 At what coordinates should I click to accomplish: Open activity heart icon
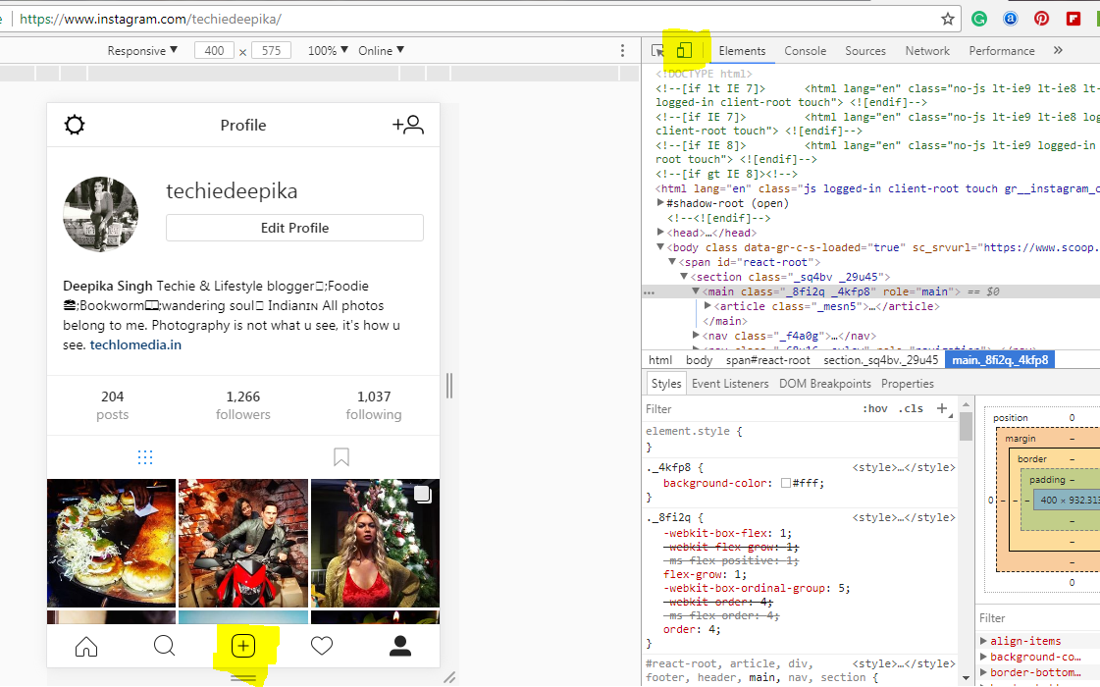(322, 646)
